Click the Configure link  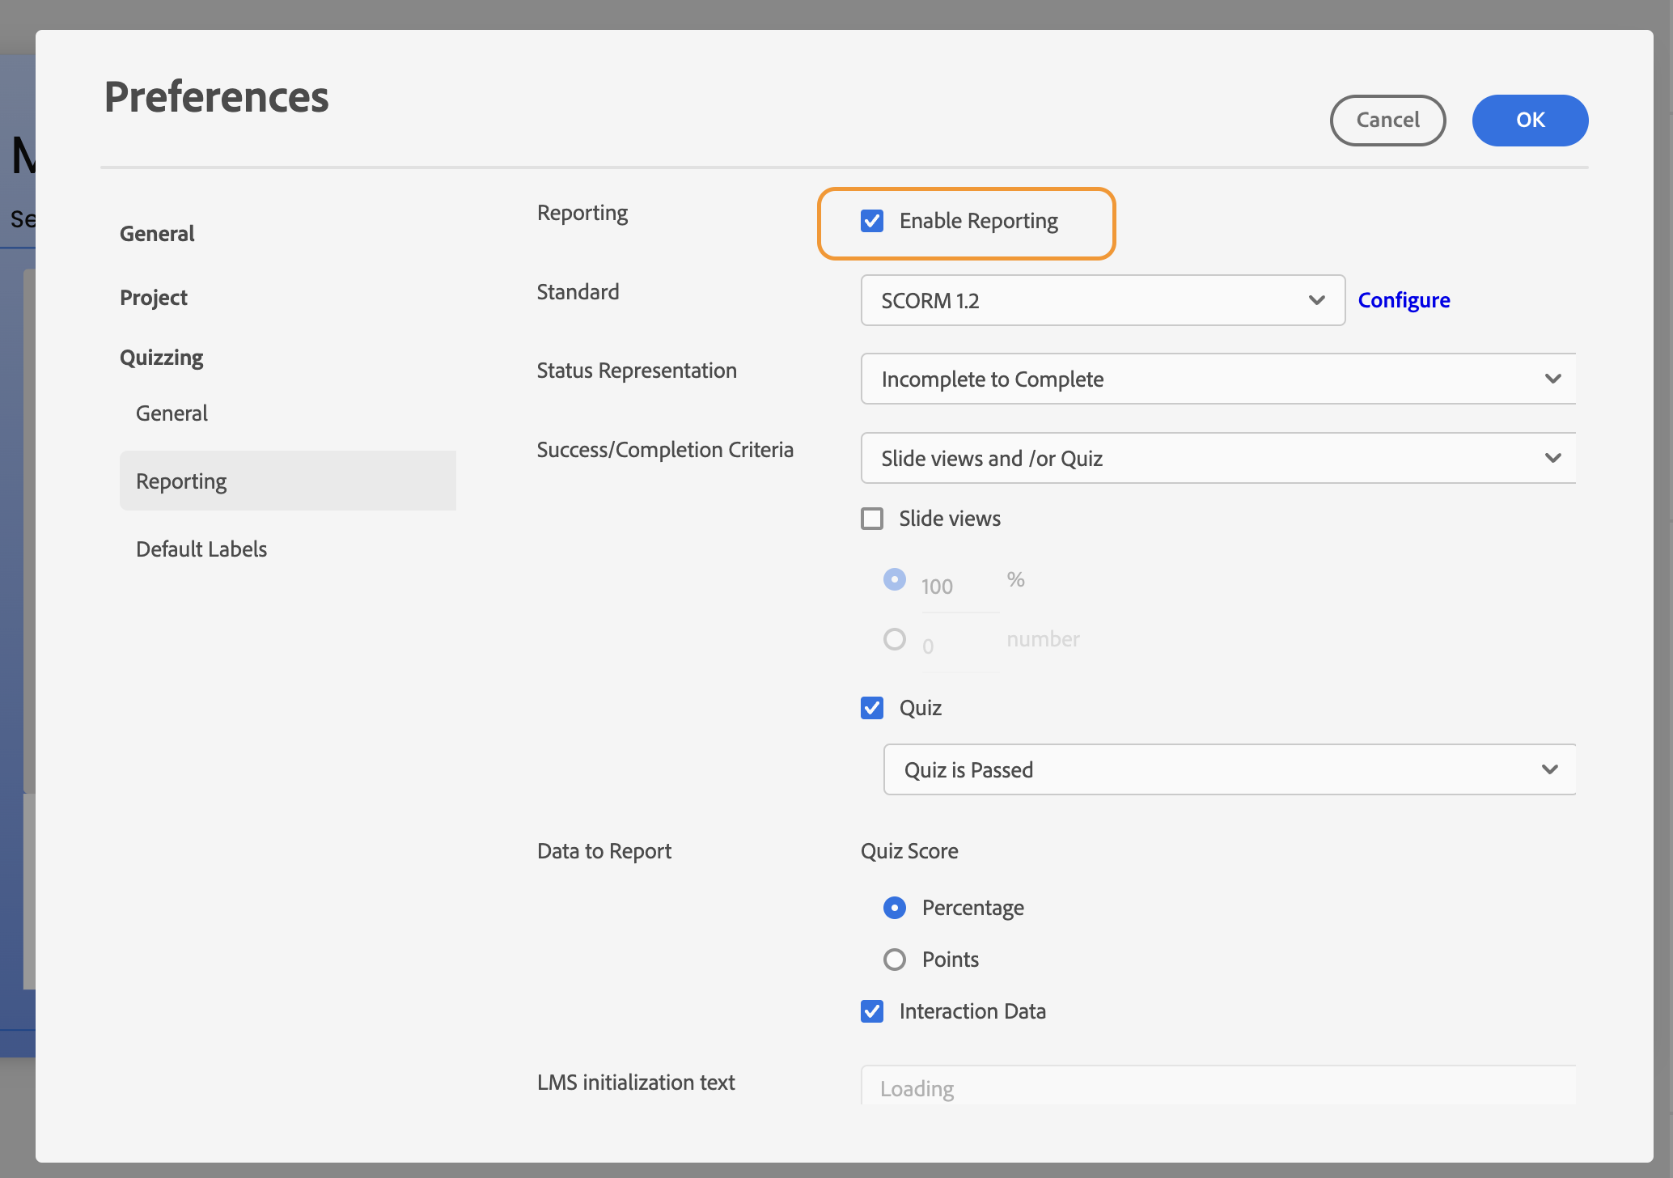[1404, 300]
